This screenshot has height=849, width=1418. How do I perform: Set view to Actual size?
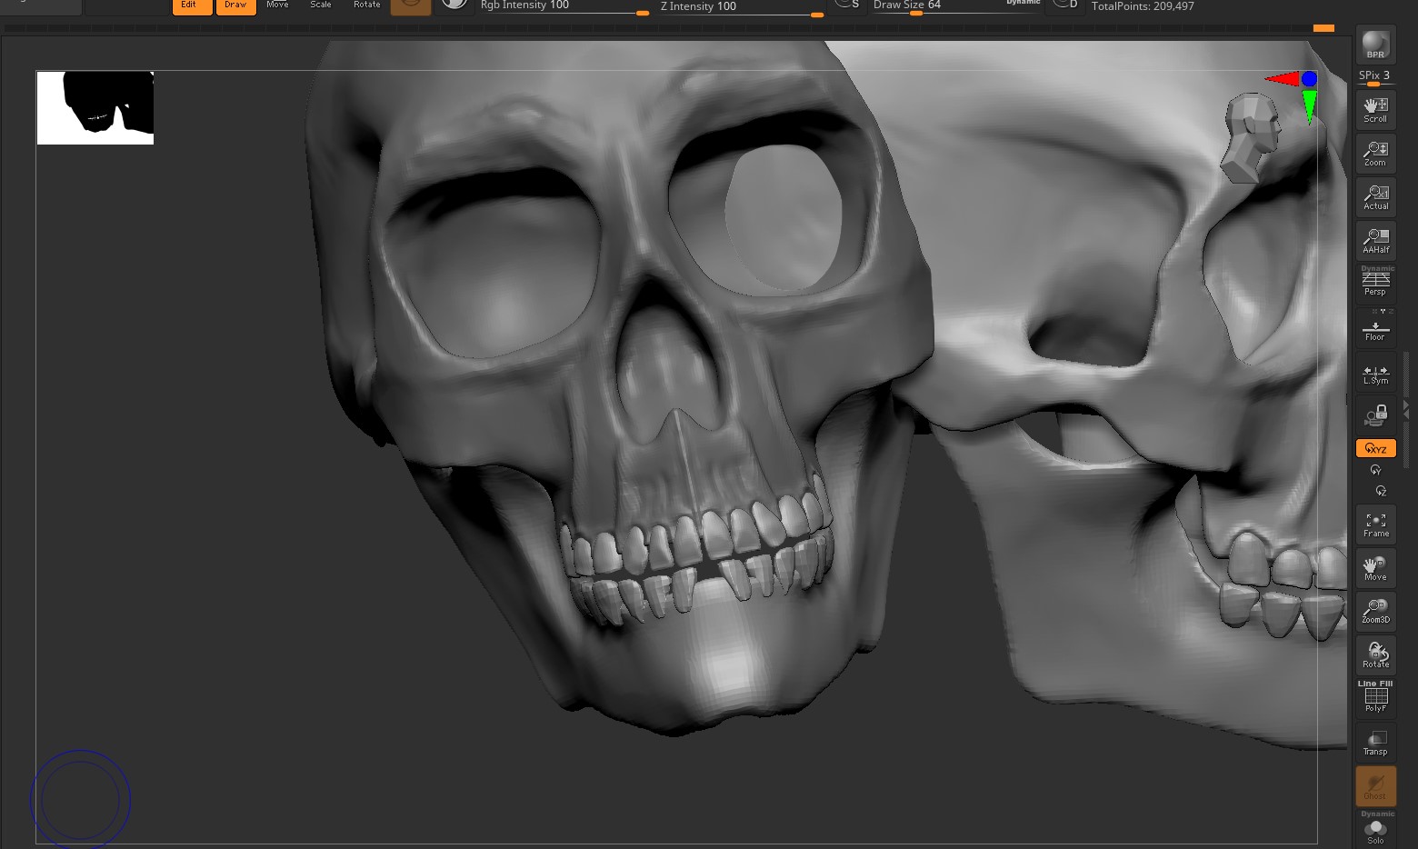click(1375, 197)
